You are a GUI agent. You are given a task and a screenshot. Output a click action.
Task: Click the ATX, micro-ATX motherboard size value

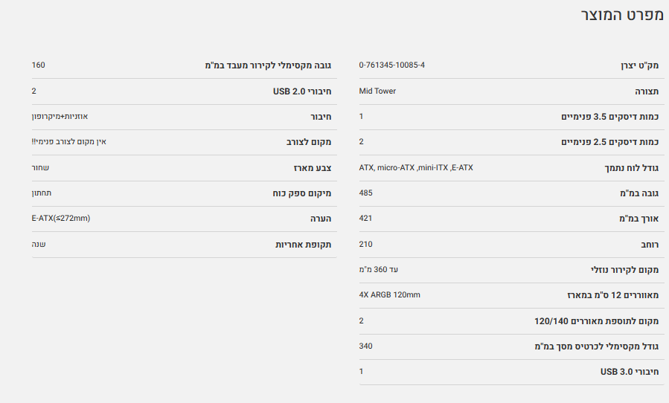[x=415, y=167]
